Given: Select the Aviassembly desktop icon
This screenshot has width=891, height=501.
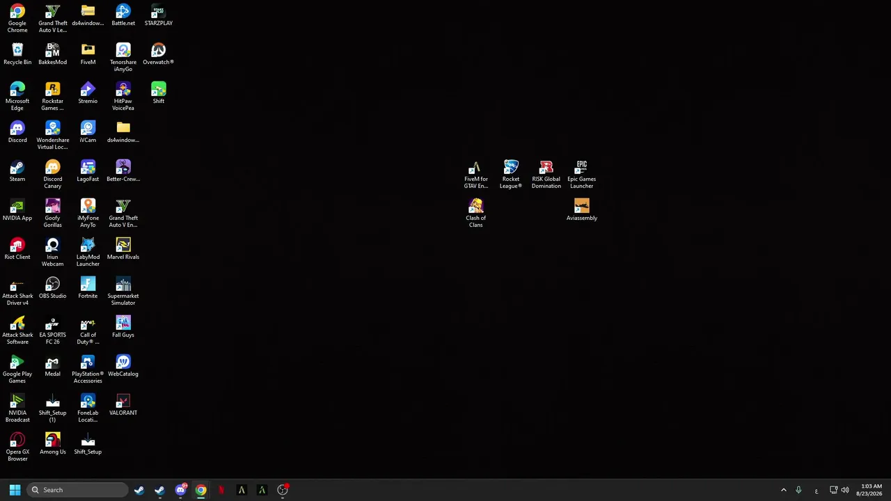Looking at the screenshot, I should click(582, 210).
